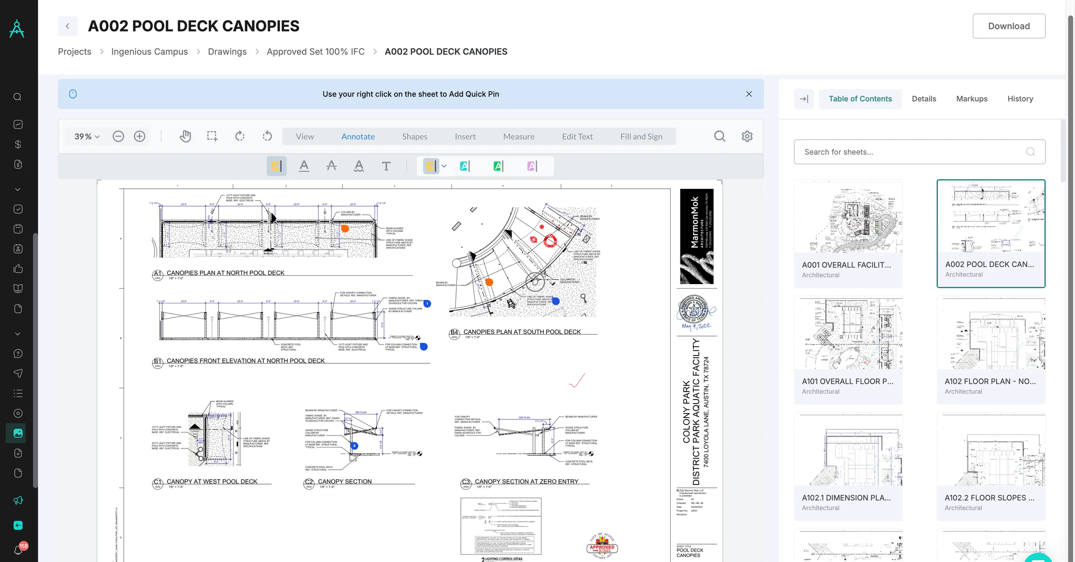Open the megaphone announcements icon

click(18, 500)
